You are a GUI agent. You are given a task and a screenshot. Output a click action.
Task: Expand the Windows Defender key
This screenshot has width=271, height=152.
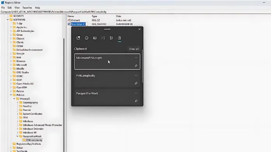[18, 129]
